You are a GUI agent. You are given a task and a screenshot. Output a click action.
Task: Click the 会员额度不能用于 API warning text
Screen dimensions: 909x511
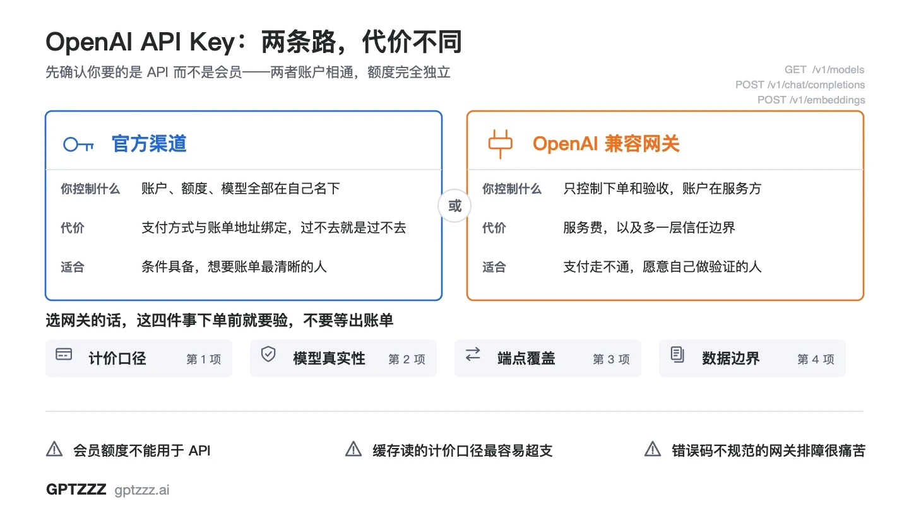point(142,450)
